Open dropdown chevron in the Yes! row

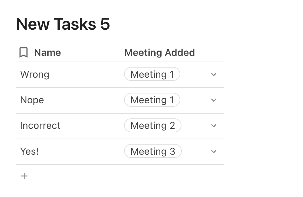pos(214,152)
